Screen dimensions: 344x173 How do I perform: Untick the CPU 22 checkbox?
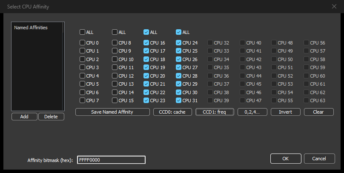point(146,92)
